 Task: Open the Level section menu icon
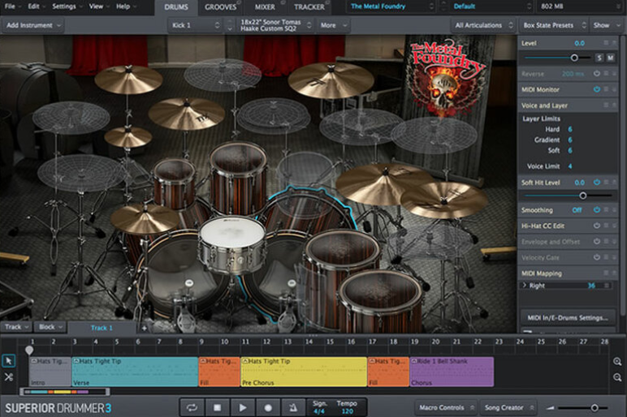click(606, 43)
